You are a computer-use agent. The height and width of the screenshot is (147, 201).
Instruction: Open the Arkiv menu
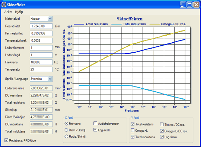point(8,12)
